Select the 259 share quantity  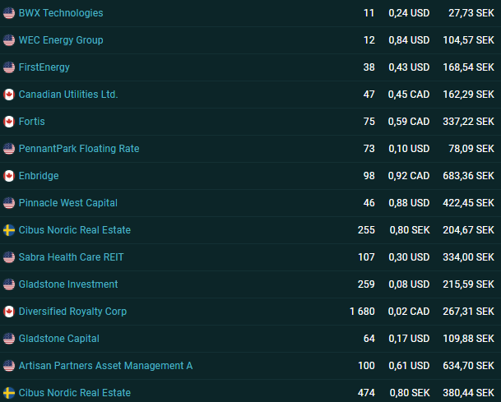tap(366, 284)
